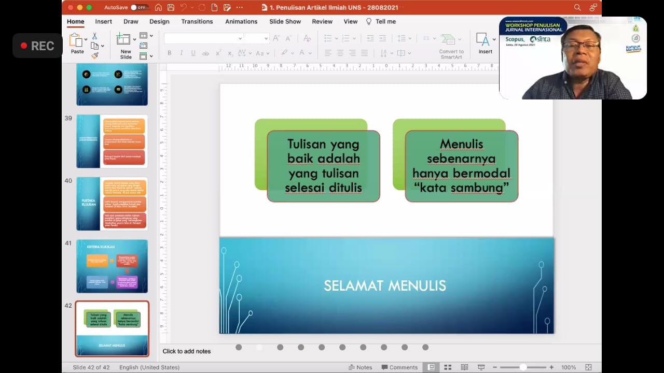The height and width of the screenshot is (373, 664).
Task: Click the zoom slider handle
Action: (523, 367)
